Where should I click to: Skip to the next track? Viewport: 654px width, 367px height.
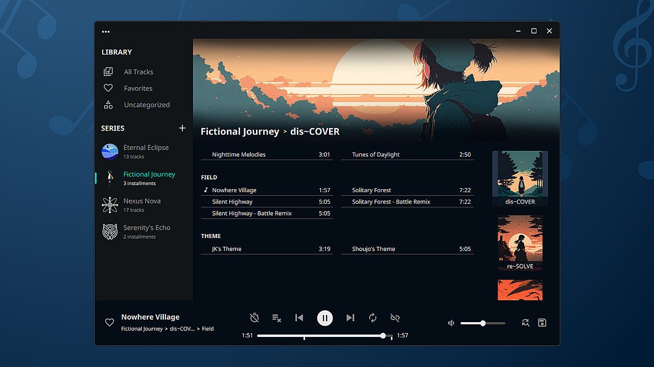click(350, 318)
